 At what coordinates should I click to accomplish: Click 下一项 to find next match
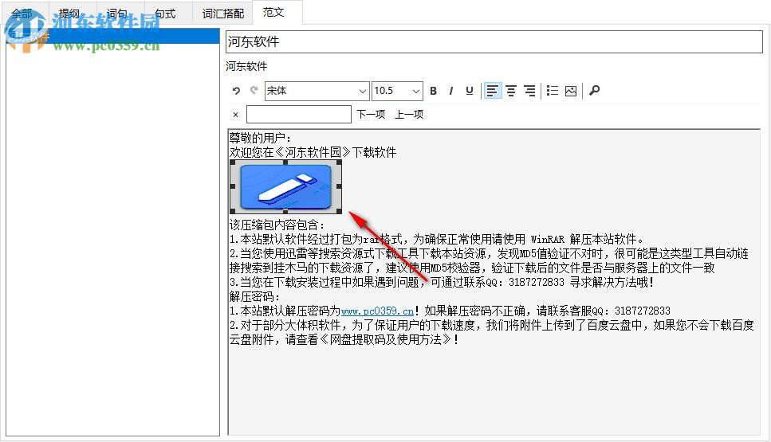pos(371,115)
